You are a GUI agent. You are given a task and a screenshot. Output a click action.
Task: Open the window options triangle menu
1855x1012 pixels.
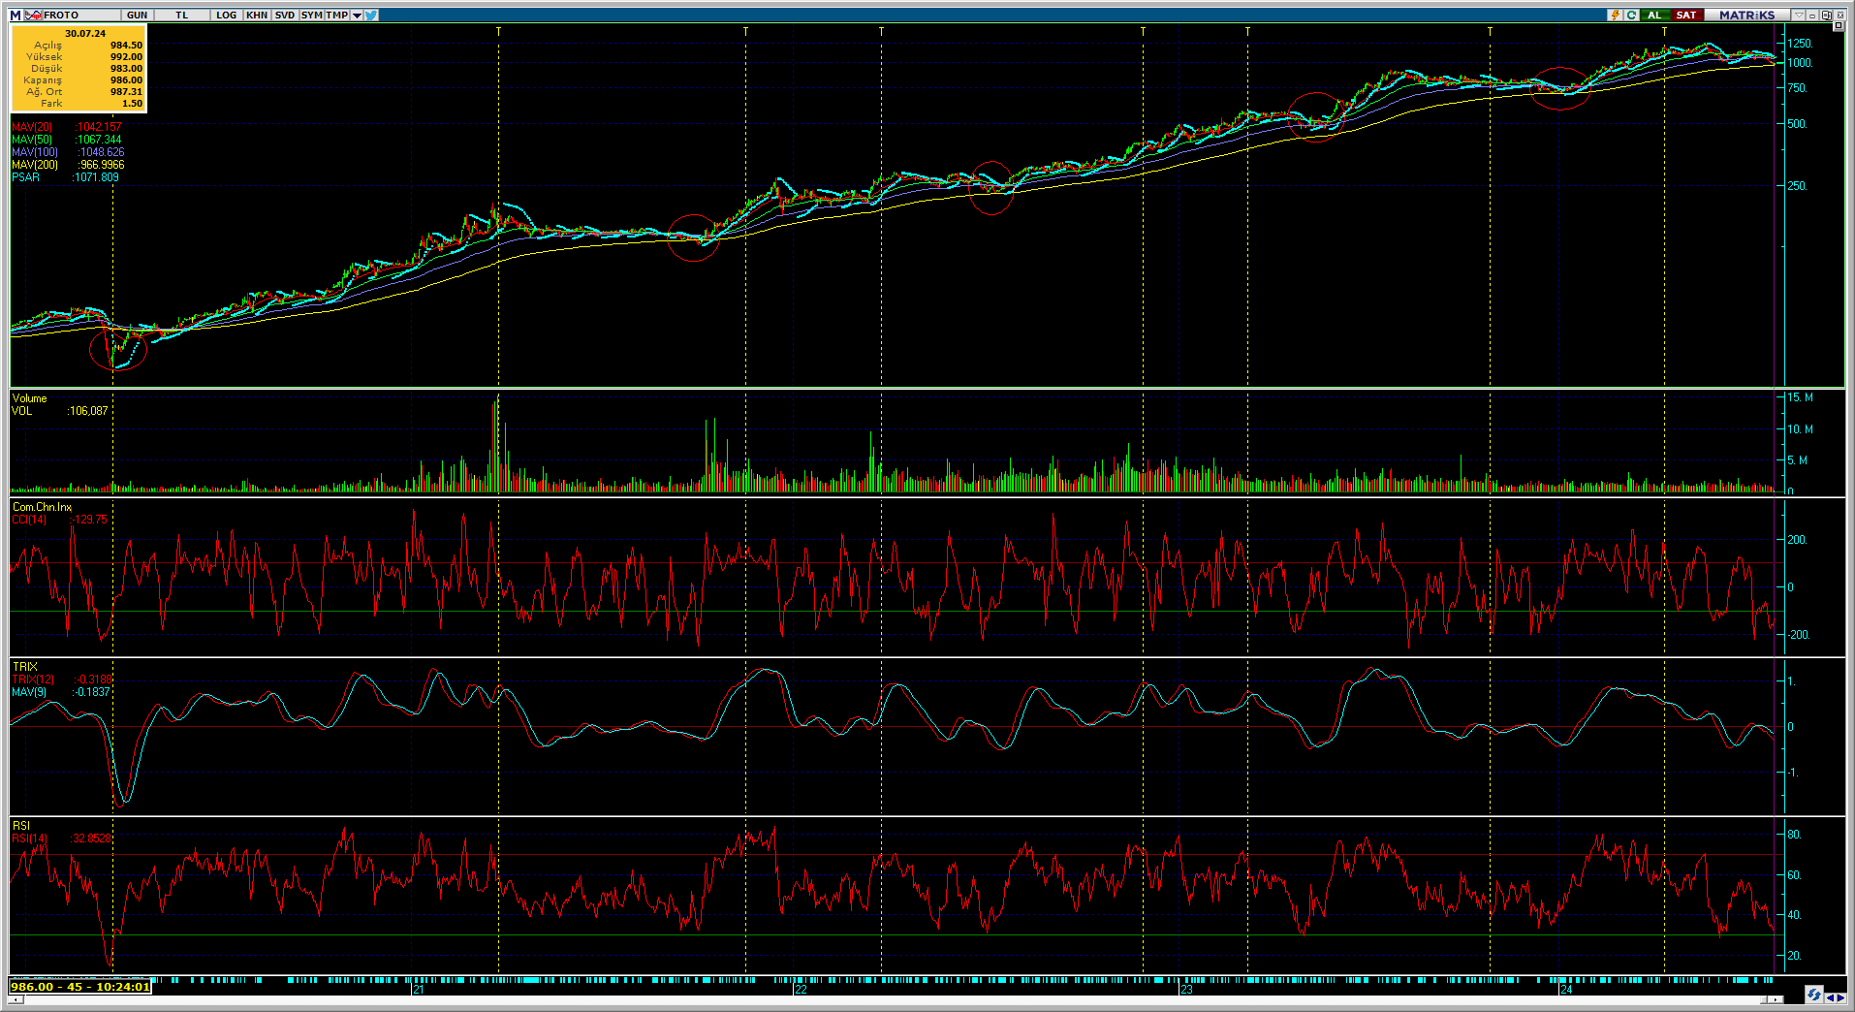[1799, 15]
